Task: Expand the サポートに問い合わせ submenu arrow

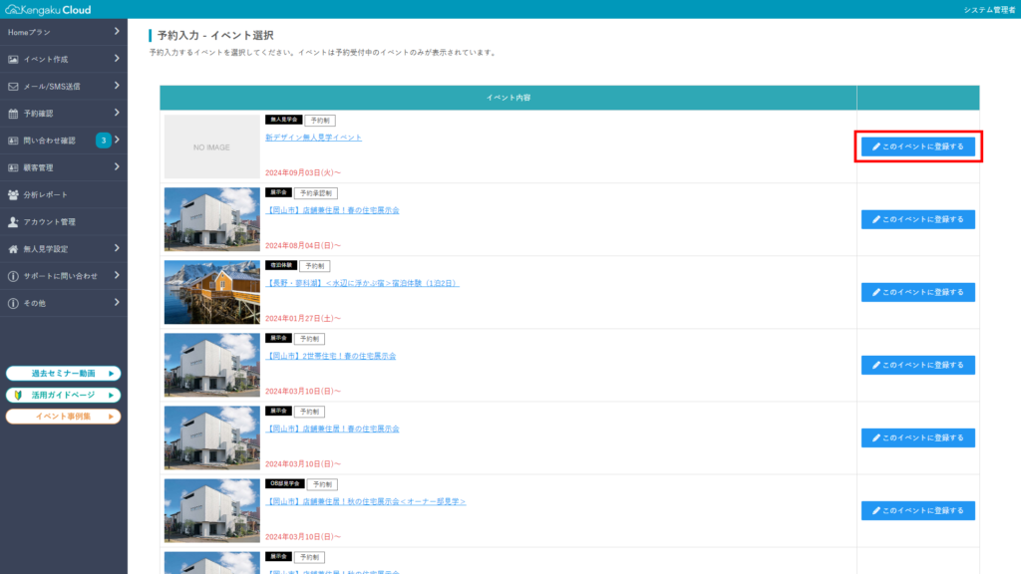Action: [x=117, y=275]
